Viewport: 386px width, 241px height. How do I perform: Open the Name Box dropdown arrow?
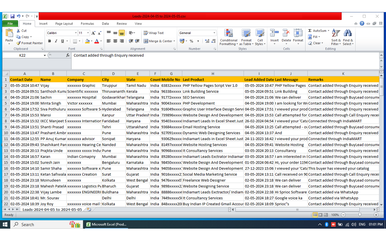(45, 55)
